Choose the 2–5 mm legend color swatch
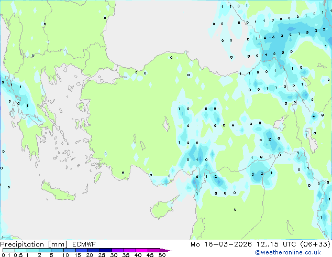The height and width of the screenshot is (257, 332). click(x=45, y=250)
